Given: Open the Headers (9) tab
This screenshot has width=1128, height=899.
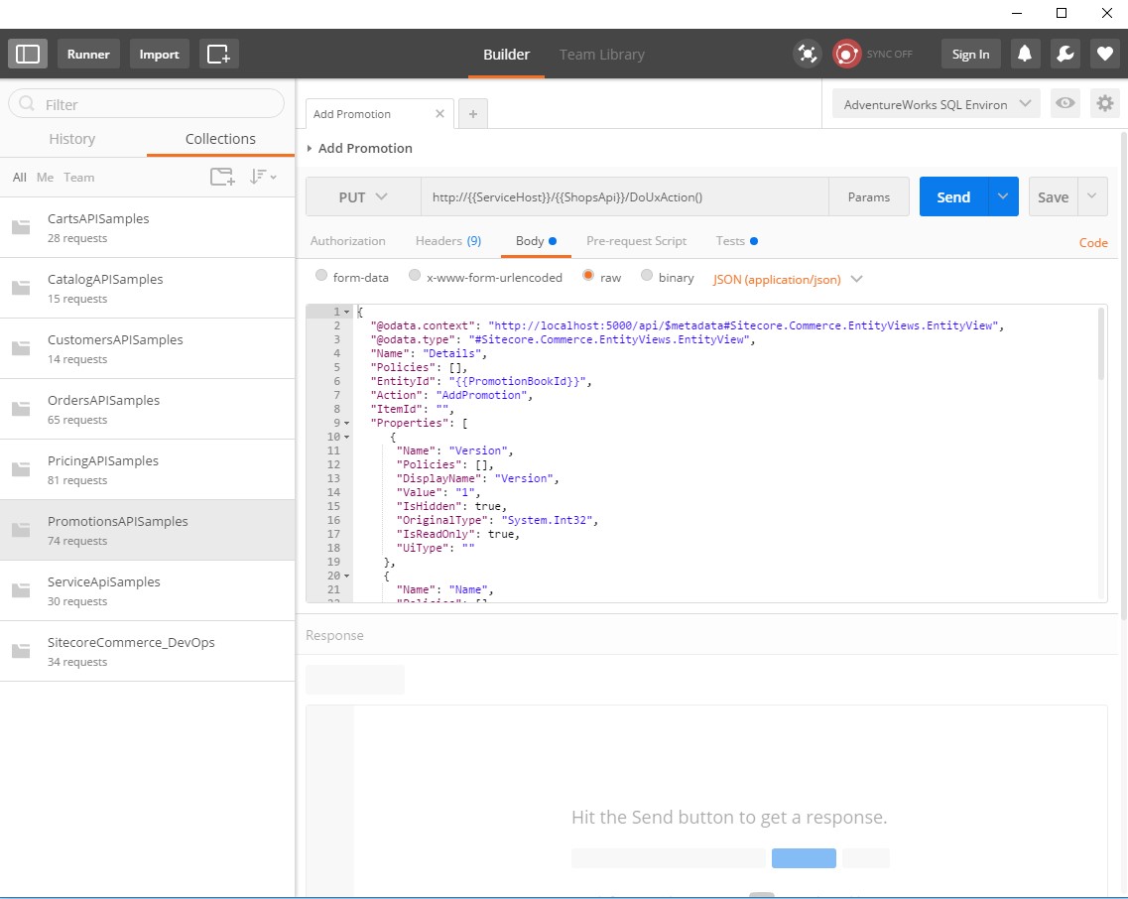Looking at the screenshot, I should (448, 241).
